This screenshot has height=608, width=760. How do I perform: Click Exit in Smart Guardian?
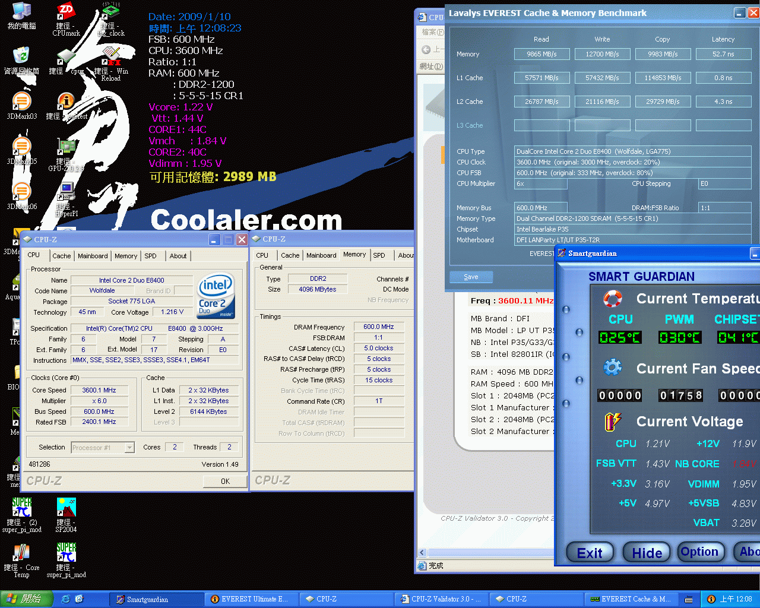(590, 553)
